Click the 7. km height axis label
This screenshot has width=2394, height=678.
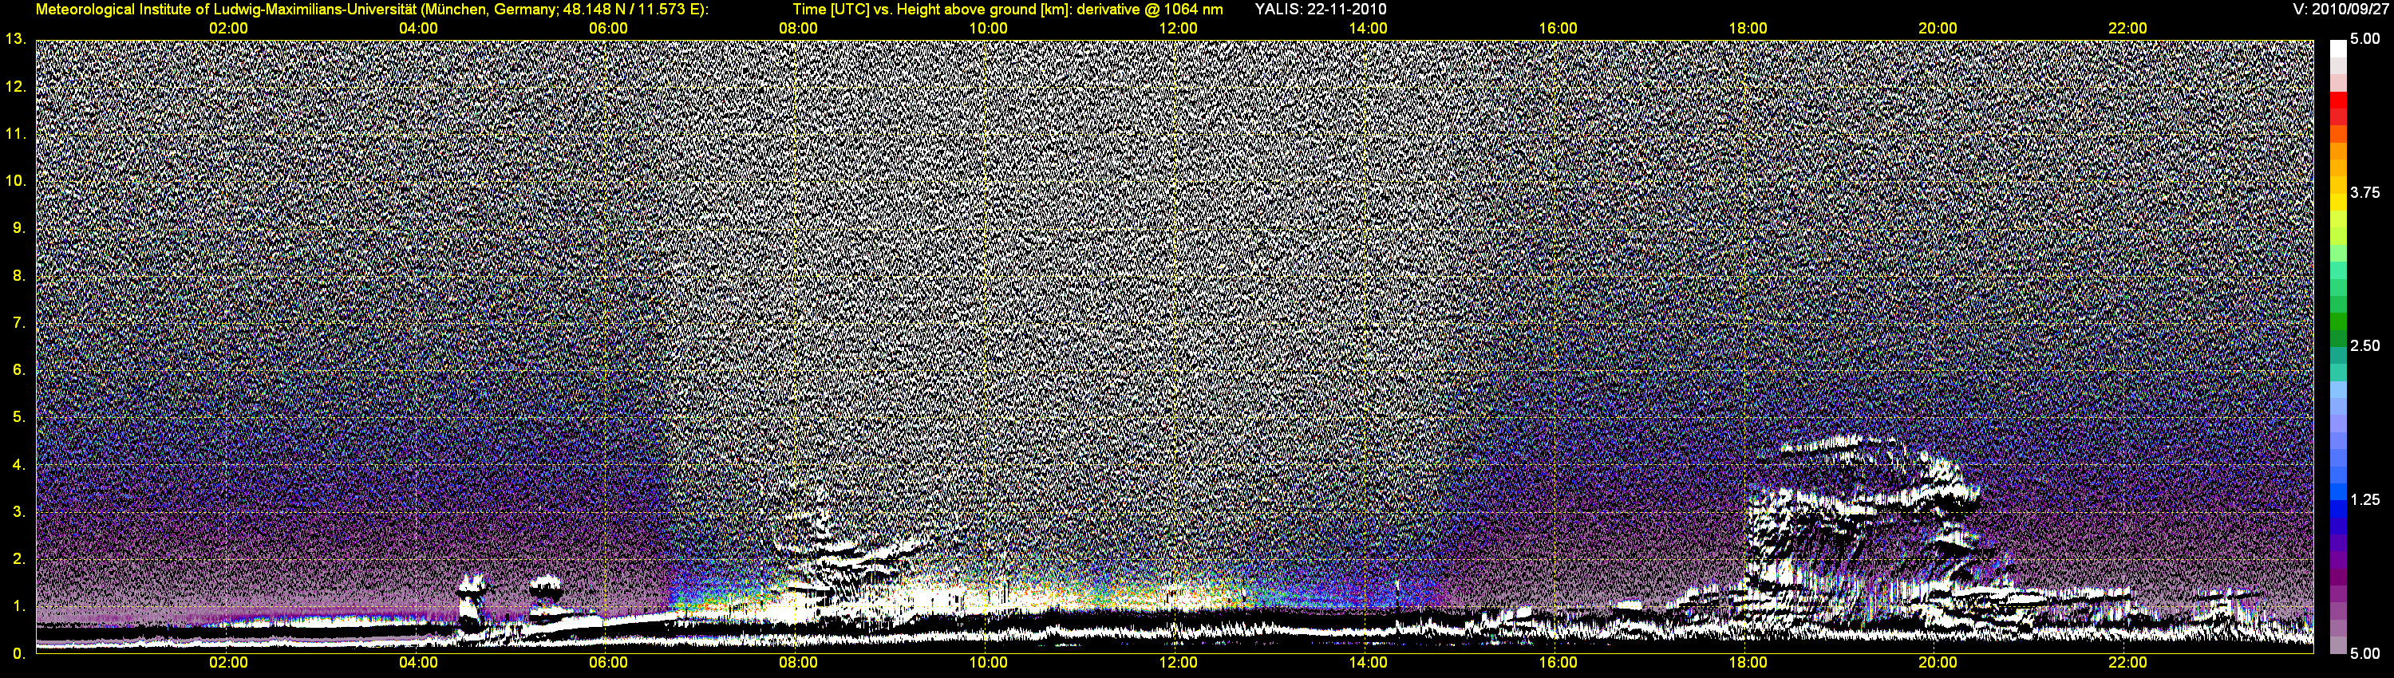pos(18,322)
